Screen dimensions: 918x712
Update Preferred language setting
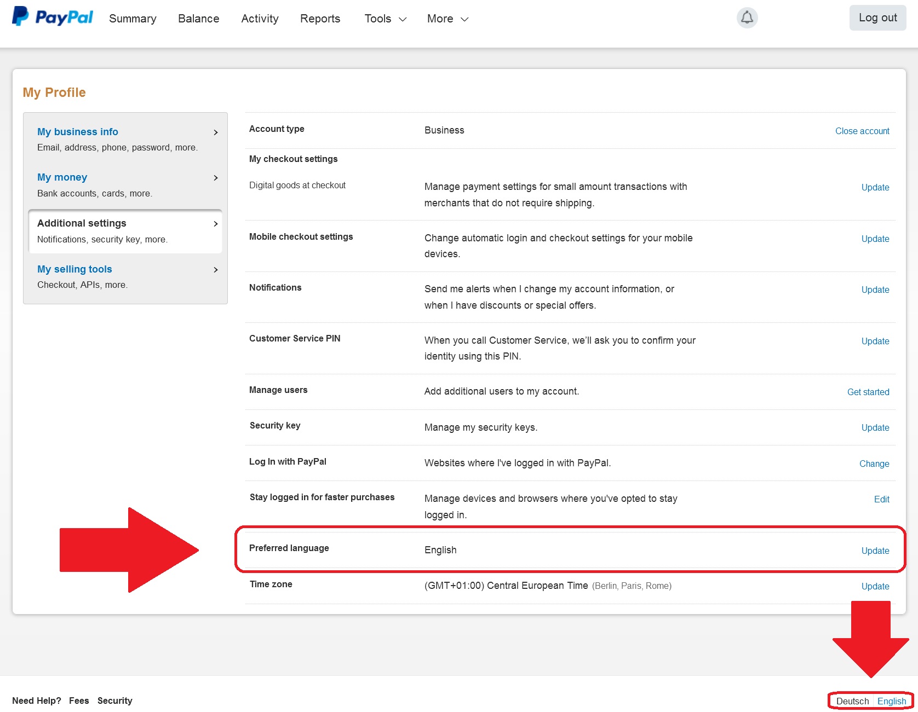pyautogui.click(x=875, y=551)
